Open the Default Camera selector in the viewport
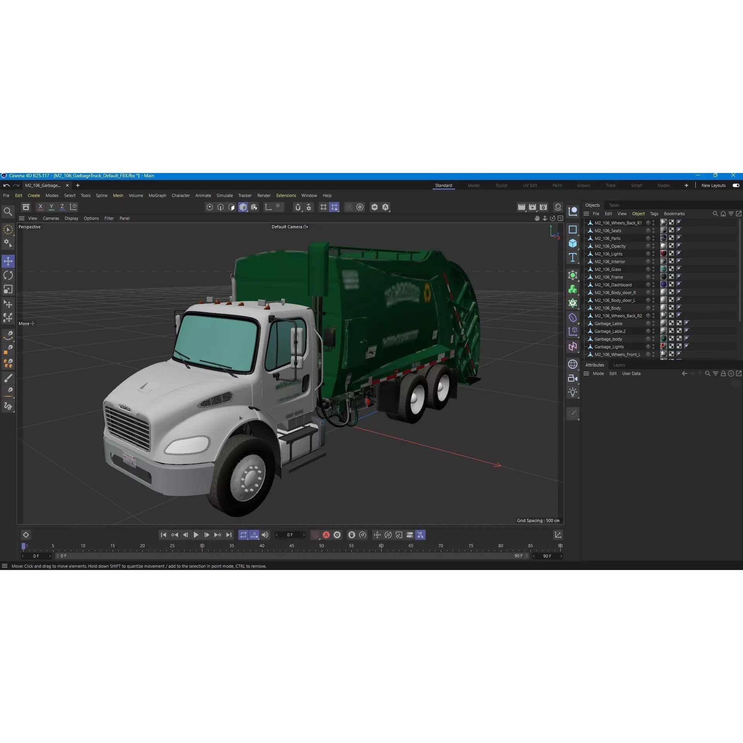 pyautogui.click(x=289, y=227)
